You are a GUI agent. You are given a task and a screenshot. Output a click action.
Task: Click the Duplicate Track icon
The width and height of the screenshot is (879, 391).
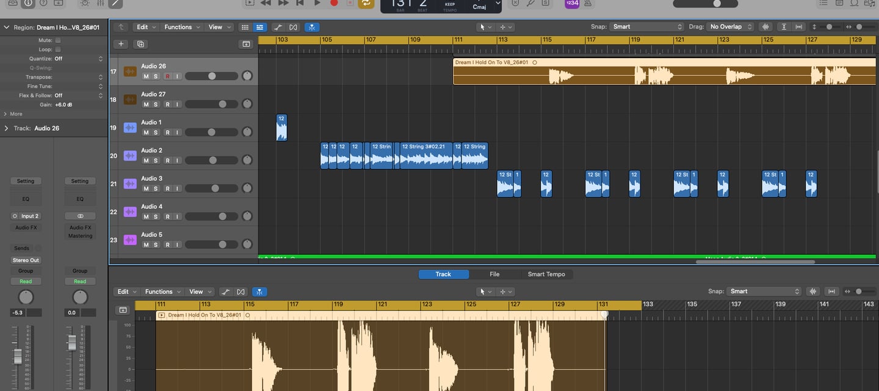(140, 44)
